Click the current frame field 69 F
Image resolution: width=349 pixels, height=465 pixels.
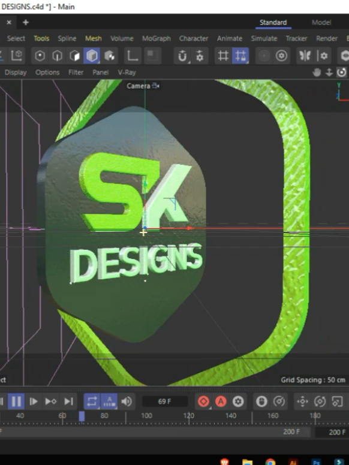point(165,401)
